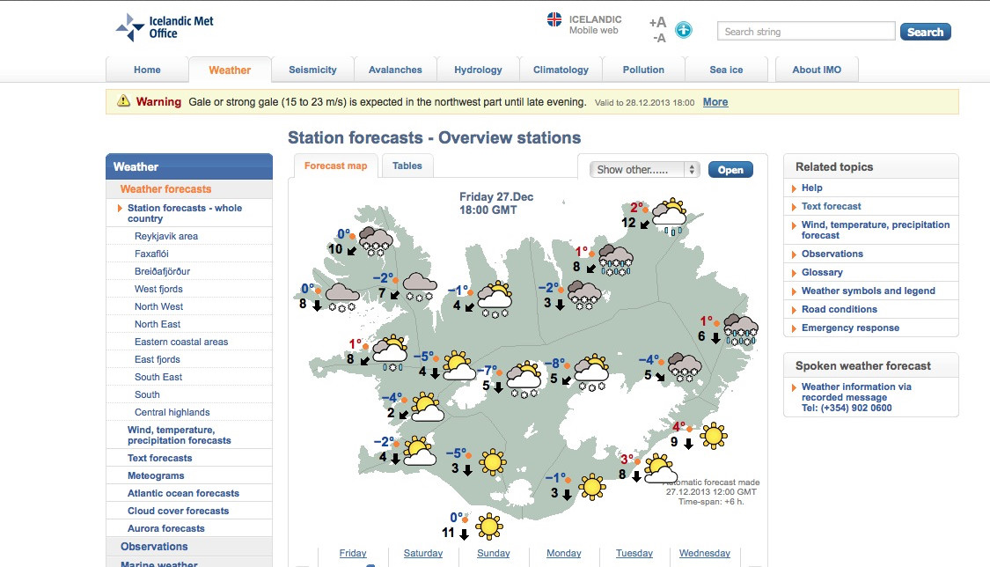Click the yellow warning triangle icon

[123, 101]
